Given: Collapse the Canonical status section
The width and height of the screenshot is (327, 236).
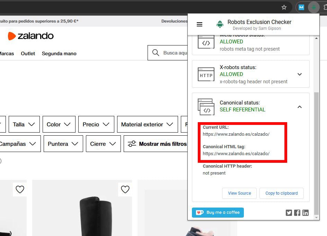Looking at the screenshot, I should pyautogui.click(x=300, y=107).
